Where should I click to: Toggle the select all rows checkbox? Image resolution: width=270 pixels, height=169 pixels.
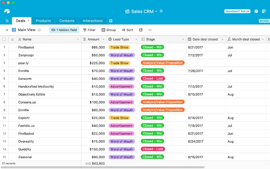[4, 39]
